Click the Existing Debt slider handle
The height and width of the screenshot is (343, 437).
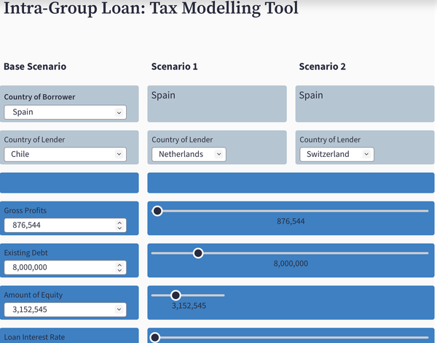point(198,253)
